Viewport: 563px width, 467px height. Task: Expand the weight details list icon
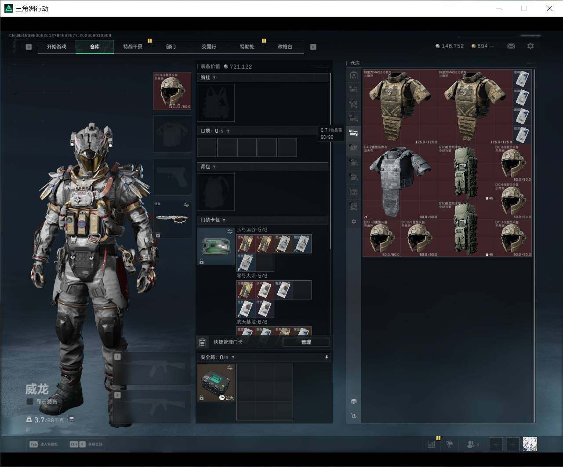coord(71,419)
